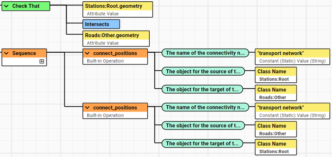Select first Class Name Roads:Other target node

coord(275,93)
